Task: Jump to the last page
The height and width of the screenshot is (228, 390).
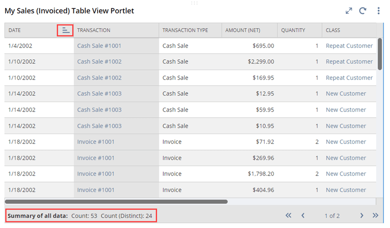Action: 375,215
